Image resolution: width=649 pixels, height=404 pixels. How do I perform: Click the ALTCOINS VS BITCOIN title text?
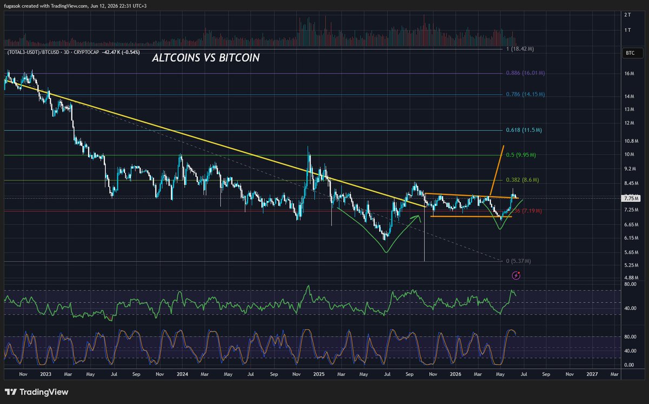point(207,57)
